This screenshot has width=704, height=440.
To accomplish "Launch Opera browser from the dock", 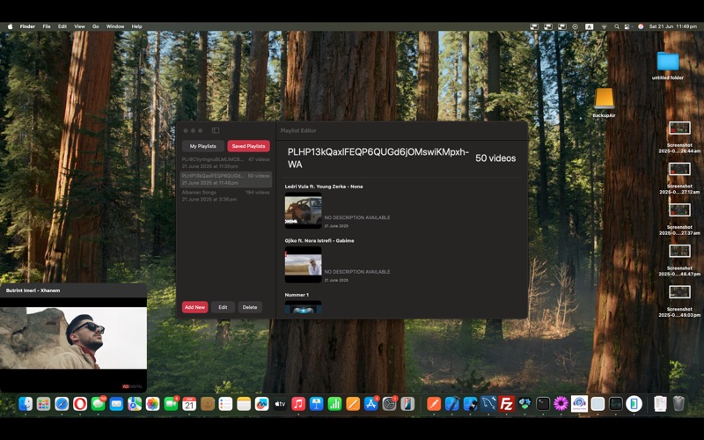I will click(80, 404).
